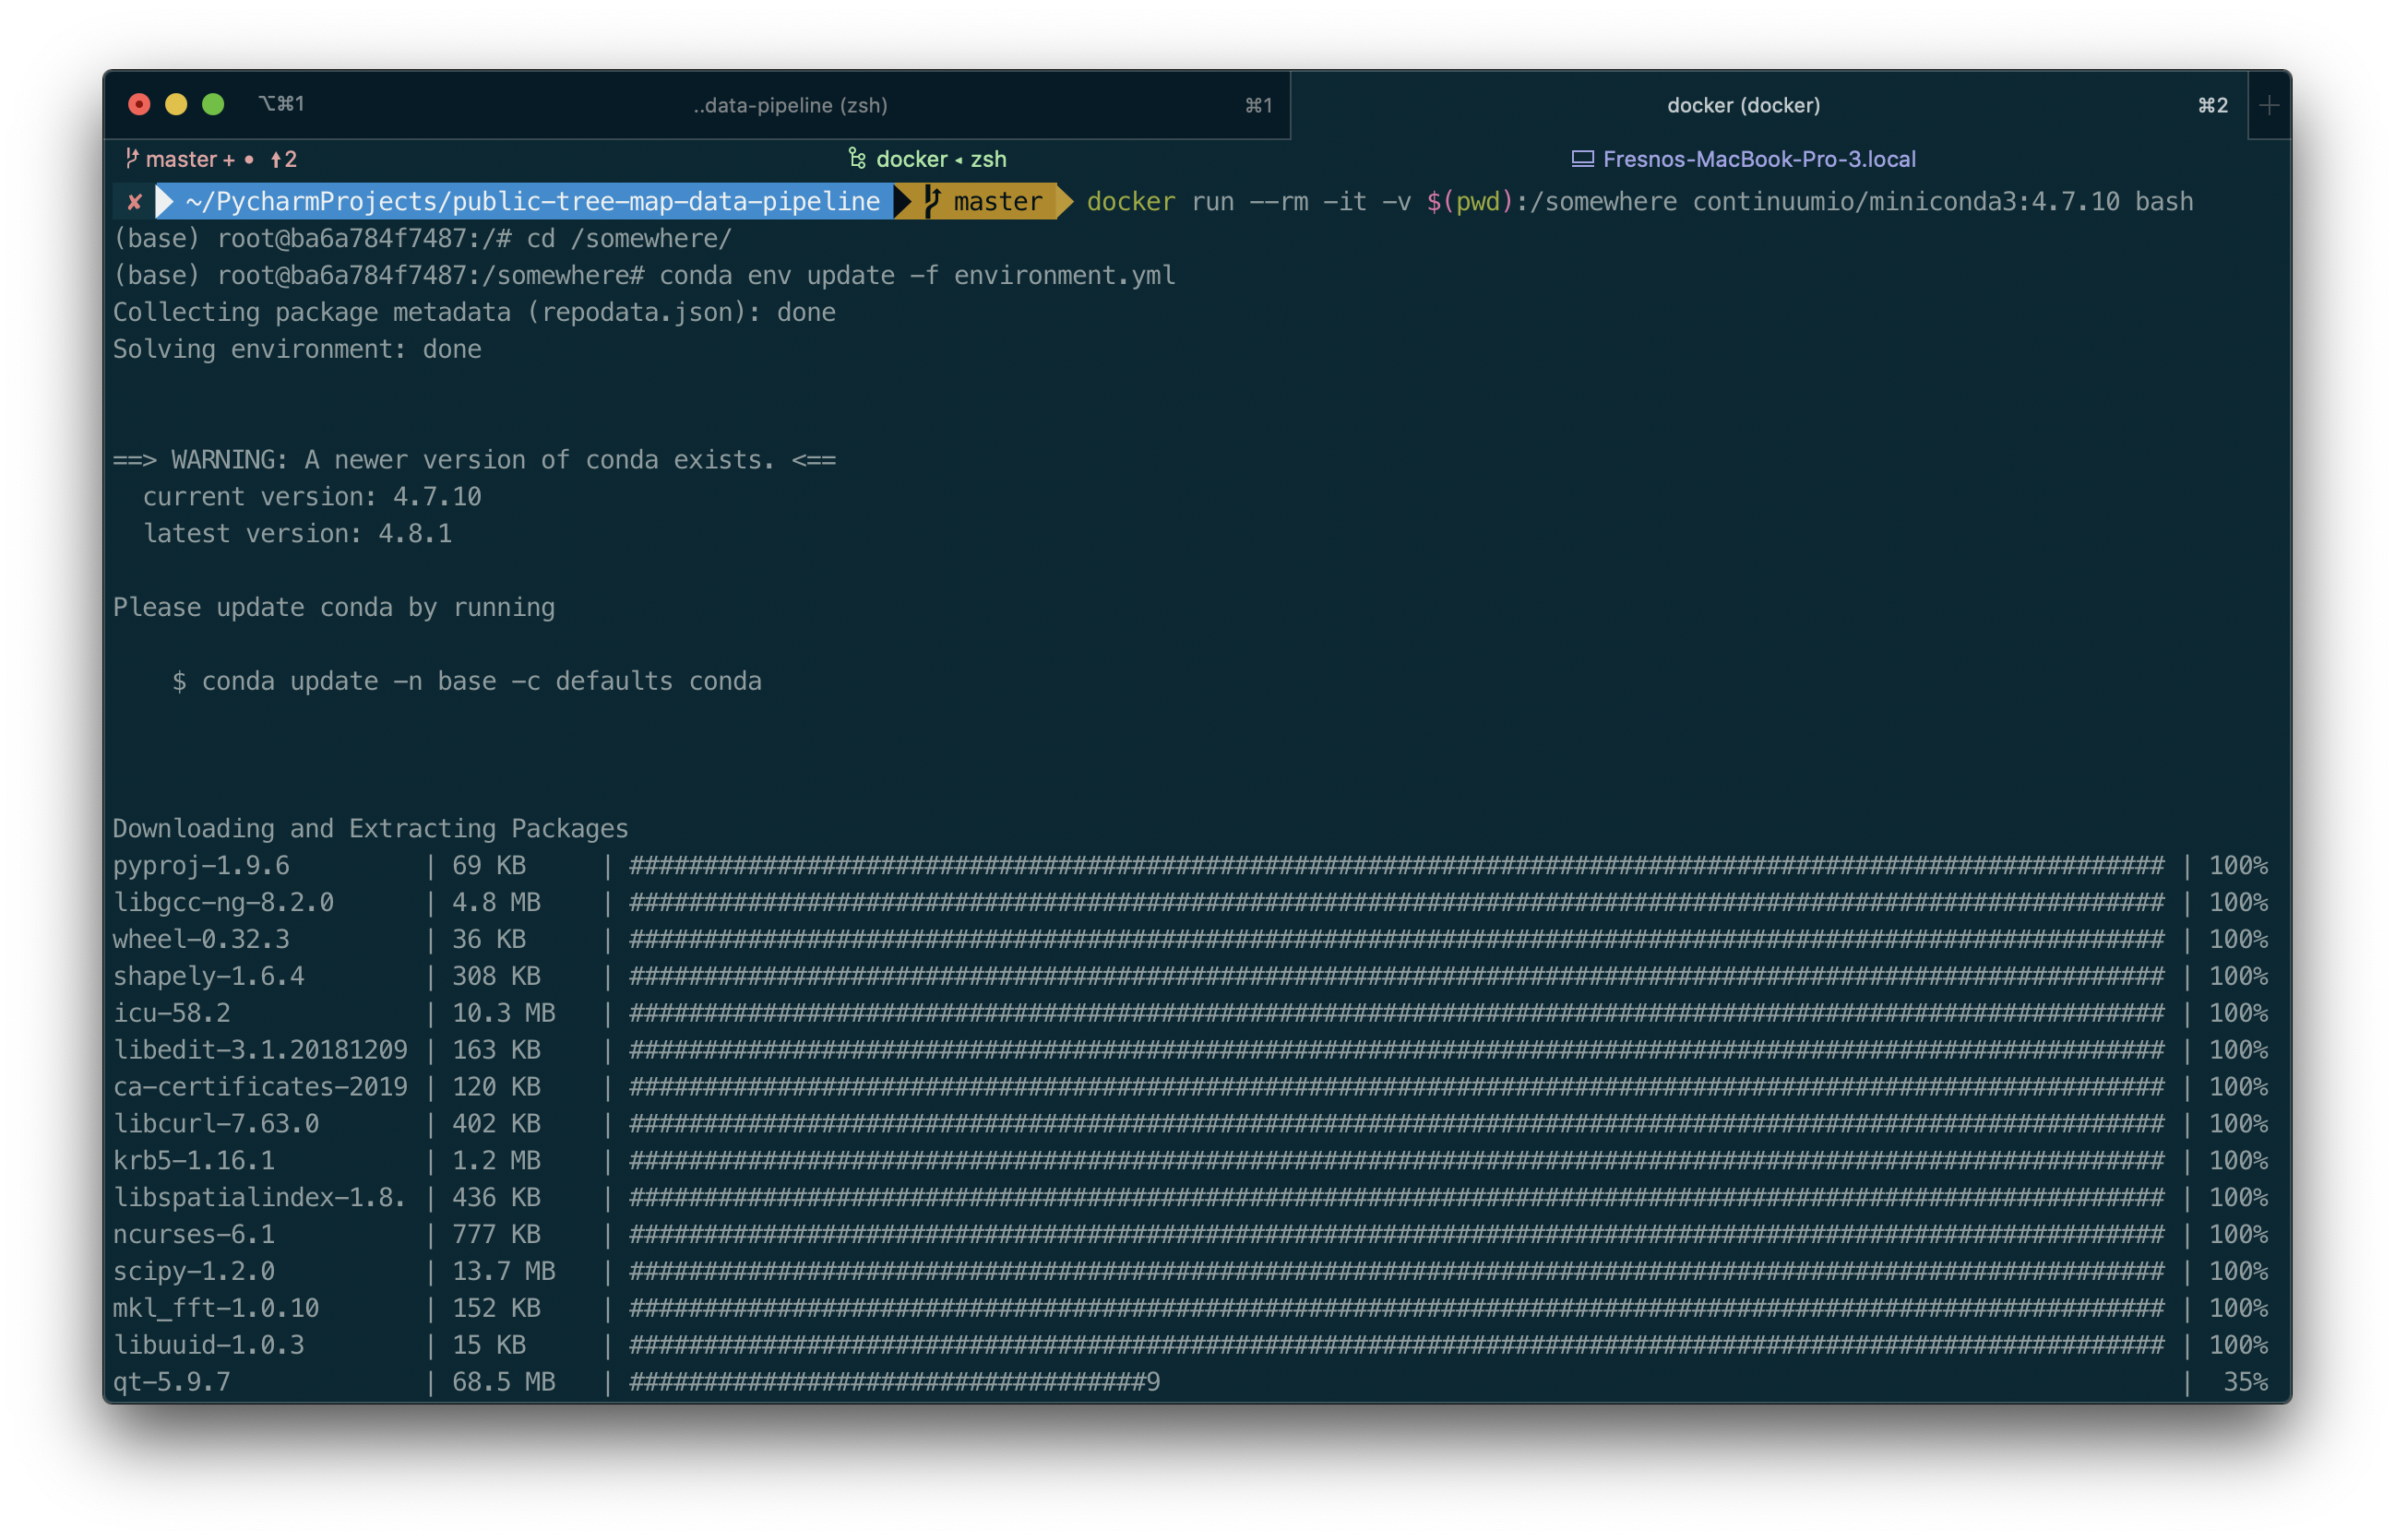
Task: Click the wheel-0.32.3 package name
Action: 201,940
